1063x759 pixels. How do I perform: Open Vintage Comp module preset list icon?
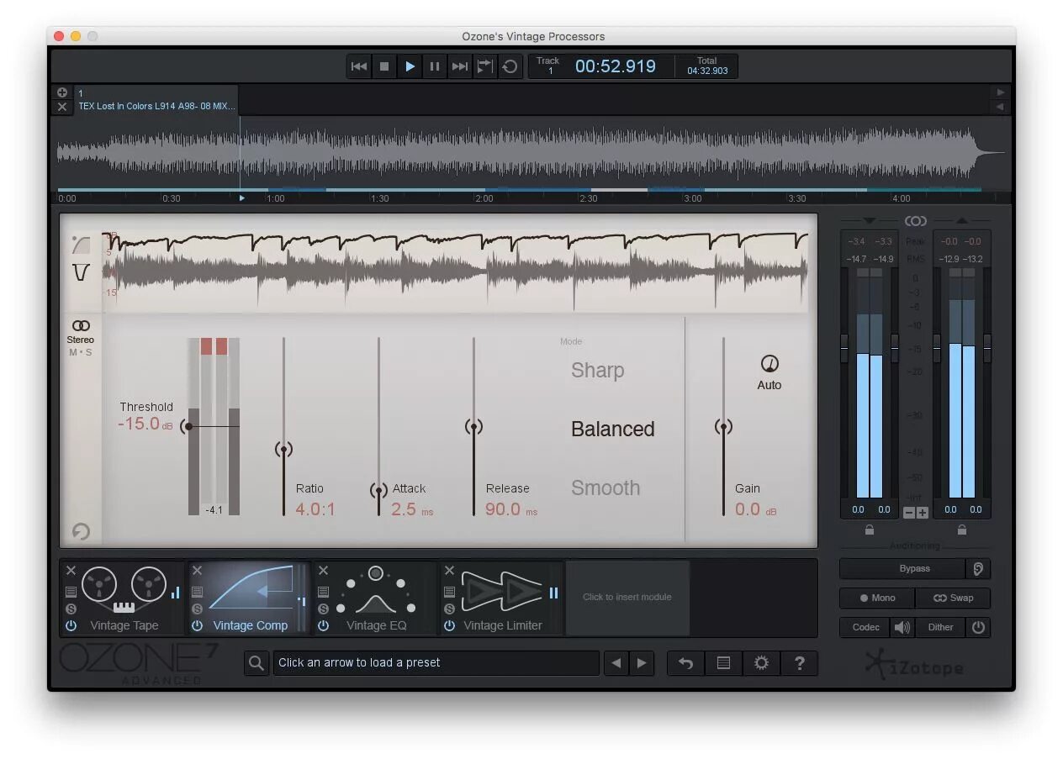197,592
